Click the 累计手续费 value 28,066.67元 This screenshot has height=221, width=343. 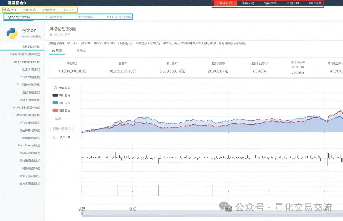point(218,71)
